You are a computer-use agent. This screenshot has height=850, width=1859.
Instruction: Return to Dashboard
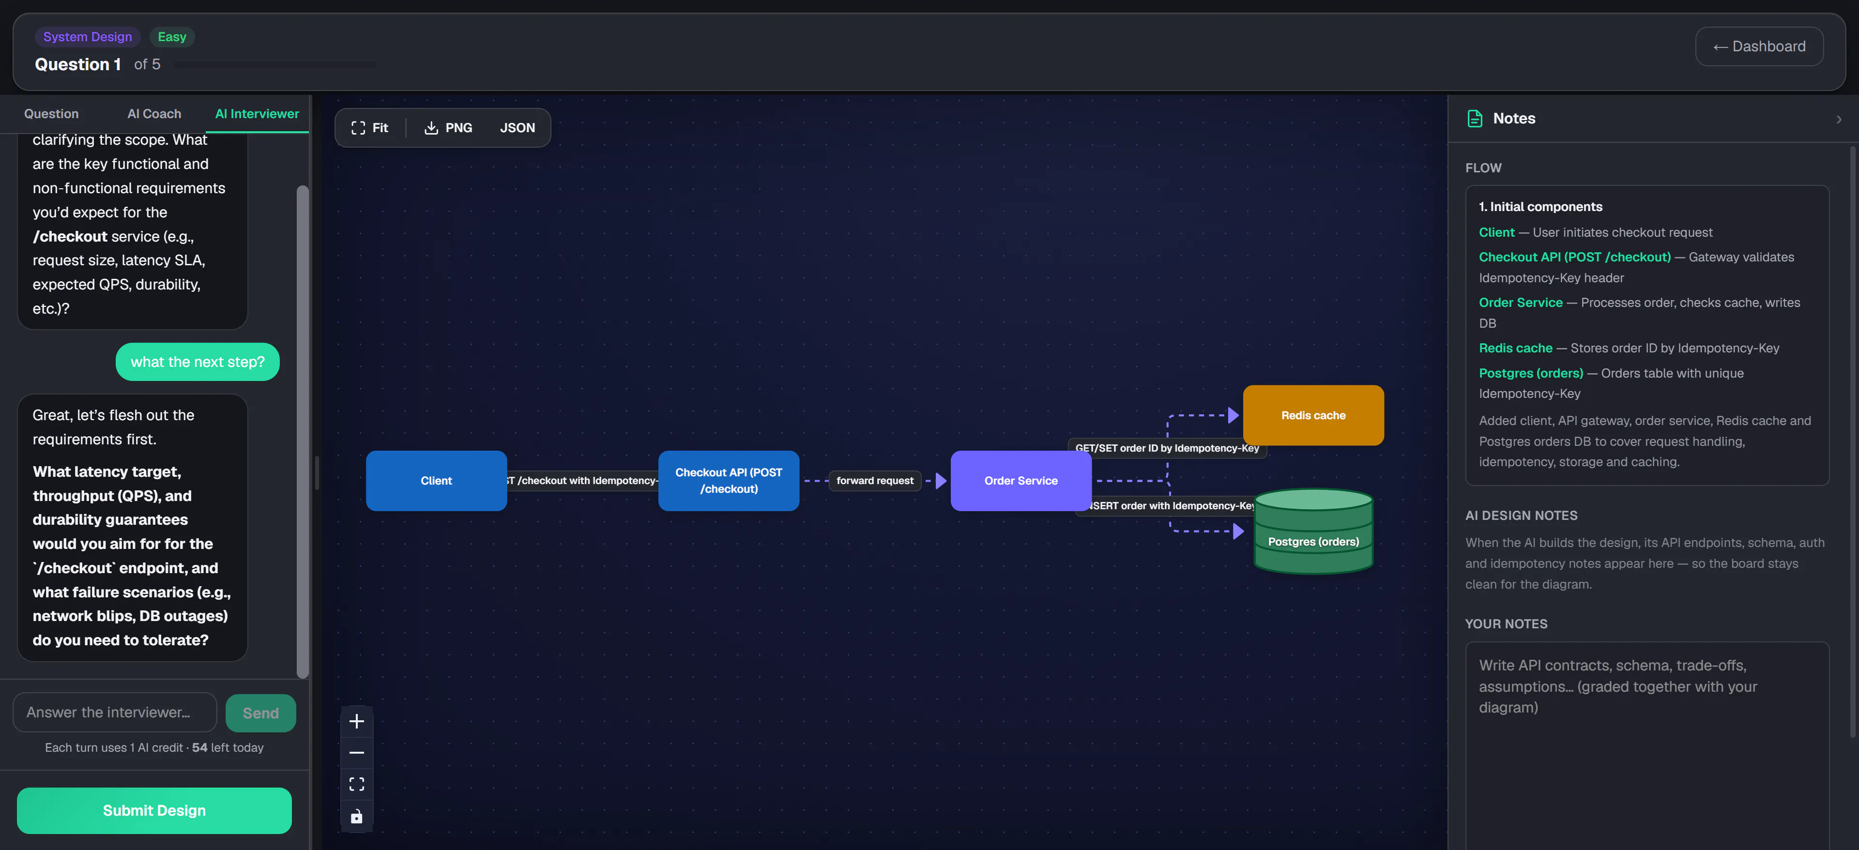(x=1759, y=46)
